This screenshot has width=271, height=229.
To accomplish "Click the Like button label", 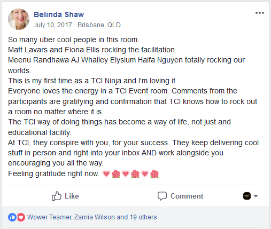I will (72, 196).
